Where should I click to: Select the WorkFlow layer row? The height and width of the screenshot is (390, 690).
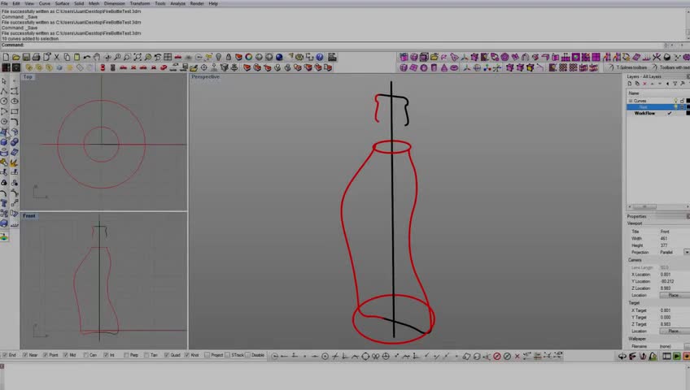658,113
